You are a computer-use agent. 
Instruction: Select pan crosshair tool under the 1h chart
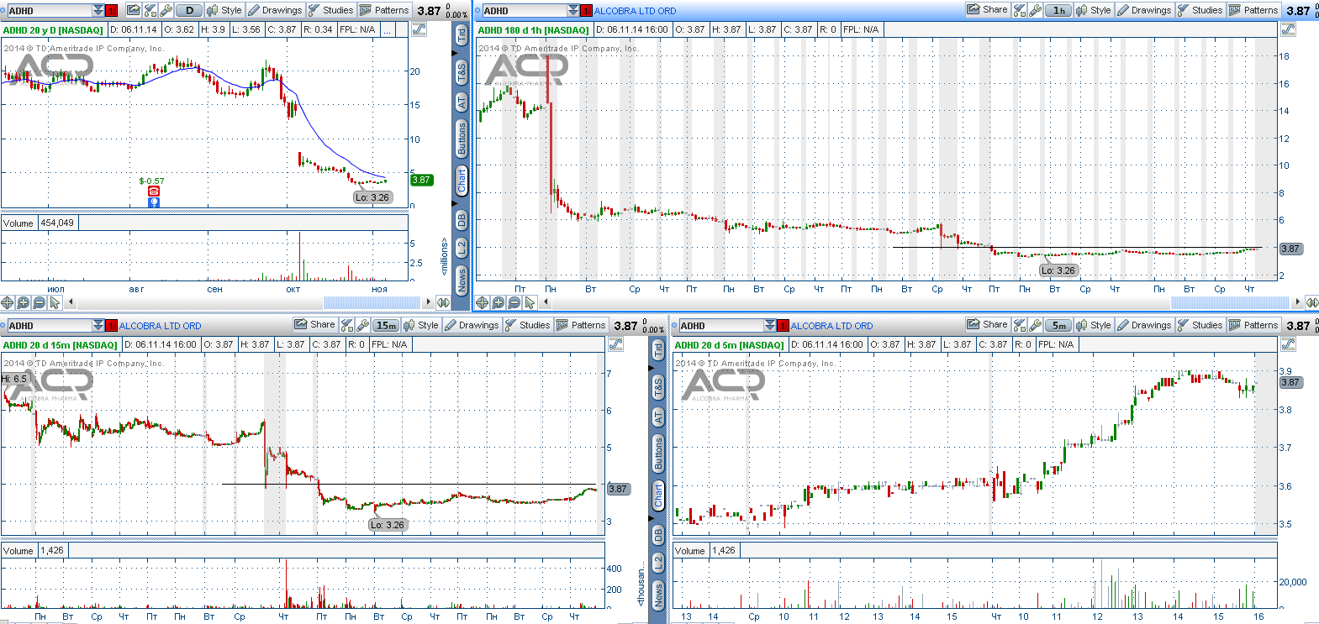coord(482,302)
